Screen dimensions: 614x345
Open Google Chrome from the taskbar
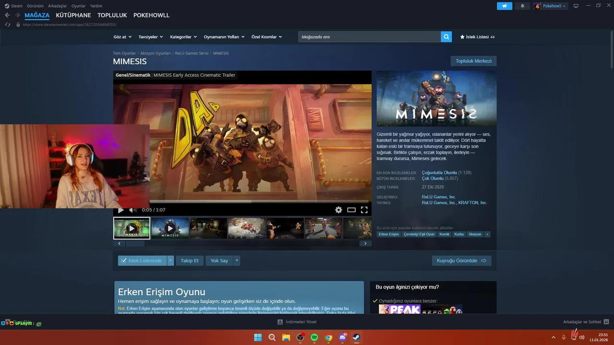click(329, 337)
